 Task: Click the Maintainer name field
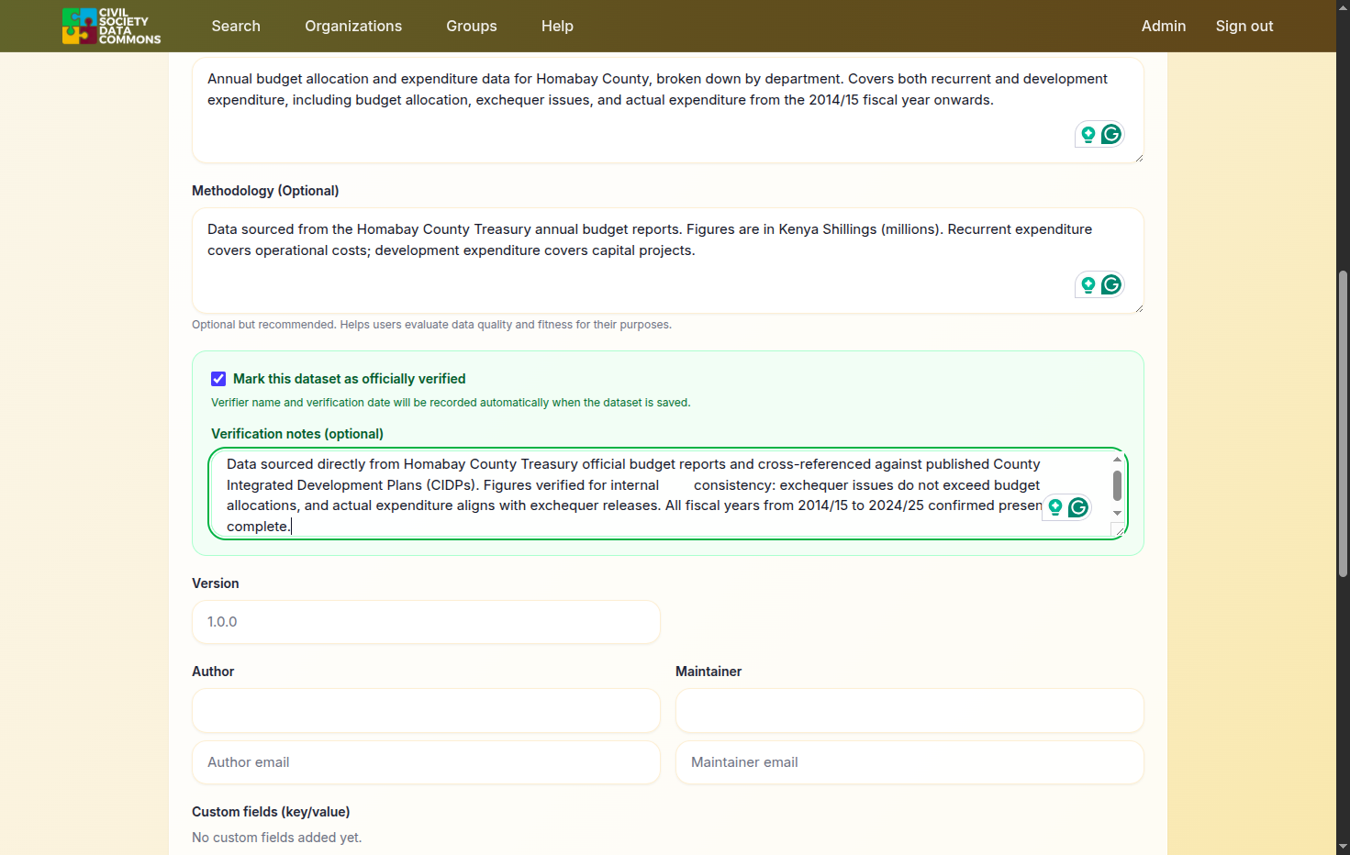coord(909,710)
